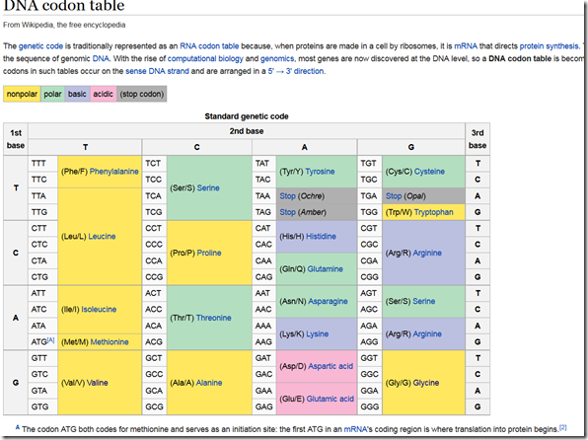The height and width of the screenshot is (440, 588).
Task: Go to the computational biology article
Action: click(205, 58)
